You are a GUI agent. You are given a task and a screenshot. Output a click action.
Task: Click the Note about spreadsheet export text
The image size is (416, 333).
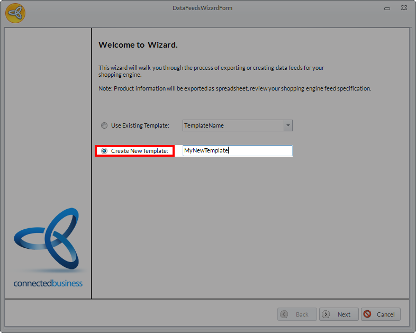[235, 88]
